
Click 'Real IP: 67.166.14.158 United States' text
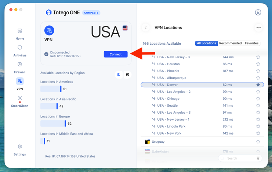pos(70,156)
